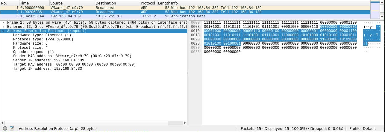This screenshot has width=385, height=132.
Task: Click packet list scroll-down arrow
Action: (382, 17)
